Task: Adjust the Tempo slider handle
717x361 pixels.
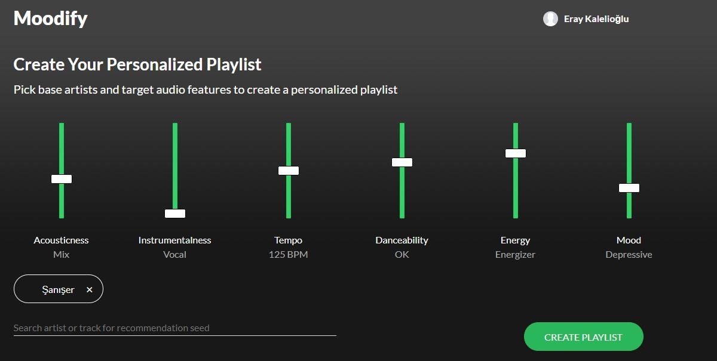Action: tap(288, 170)
